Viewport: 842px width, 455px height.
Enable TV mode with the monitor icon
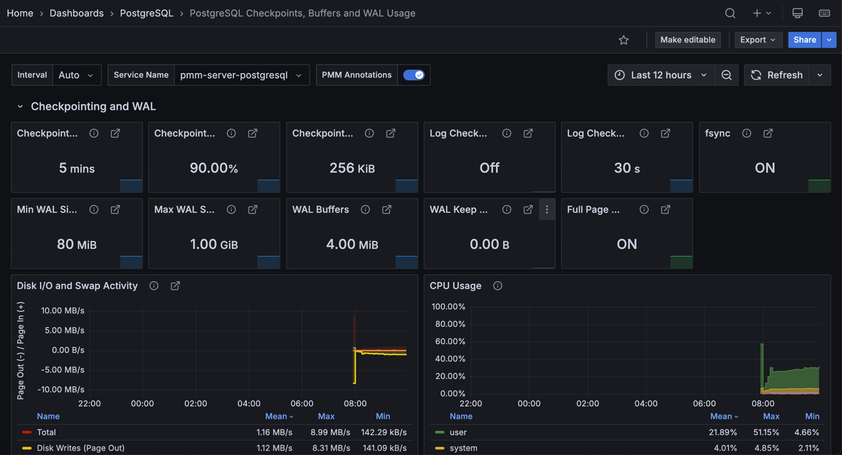797,13
